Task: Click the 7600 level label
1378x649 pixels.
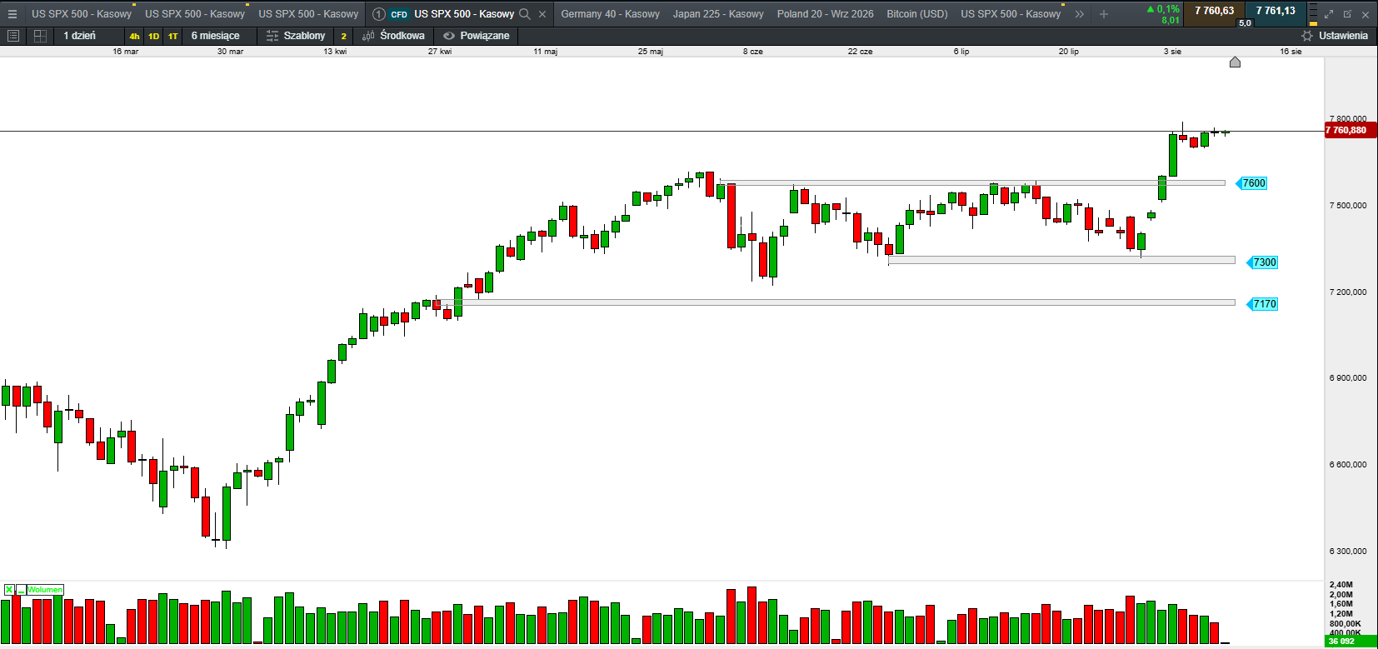Action: coord(1252,183)
